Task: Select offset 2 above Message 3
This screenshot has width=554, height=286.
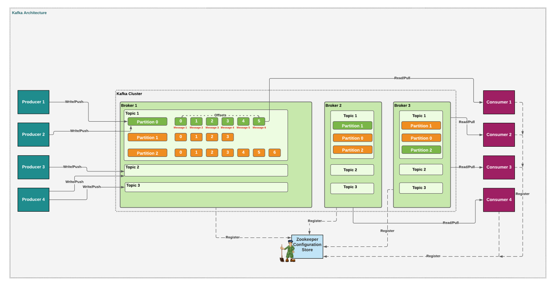Action: click(x=212, y=121)
